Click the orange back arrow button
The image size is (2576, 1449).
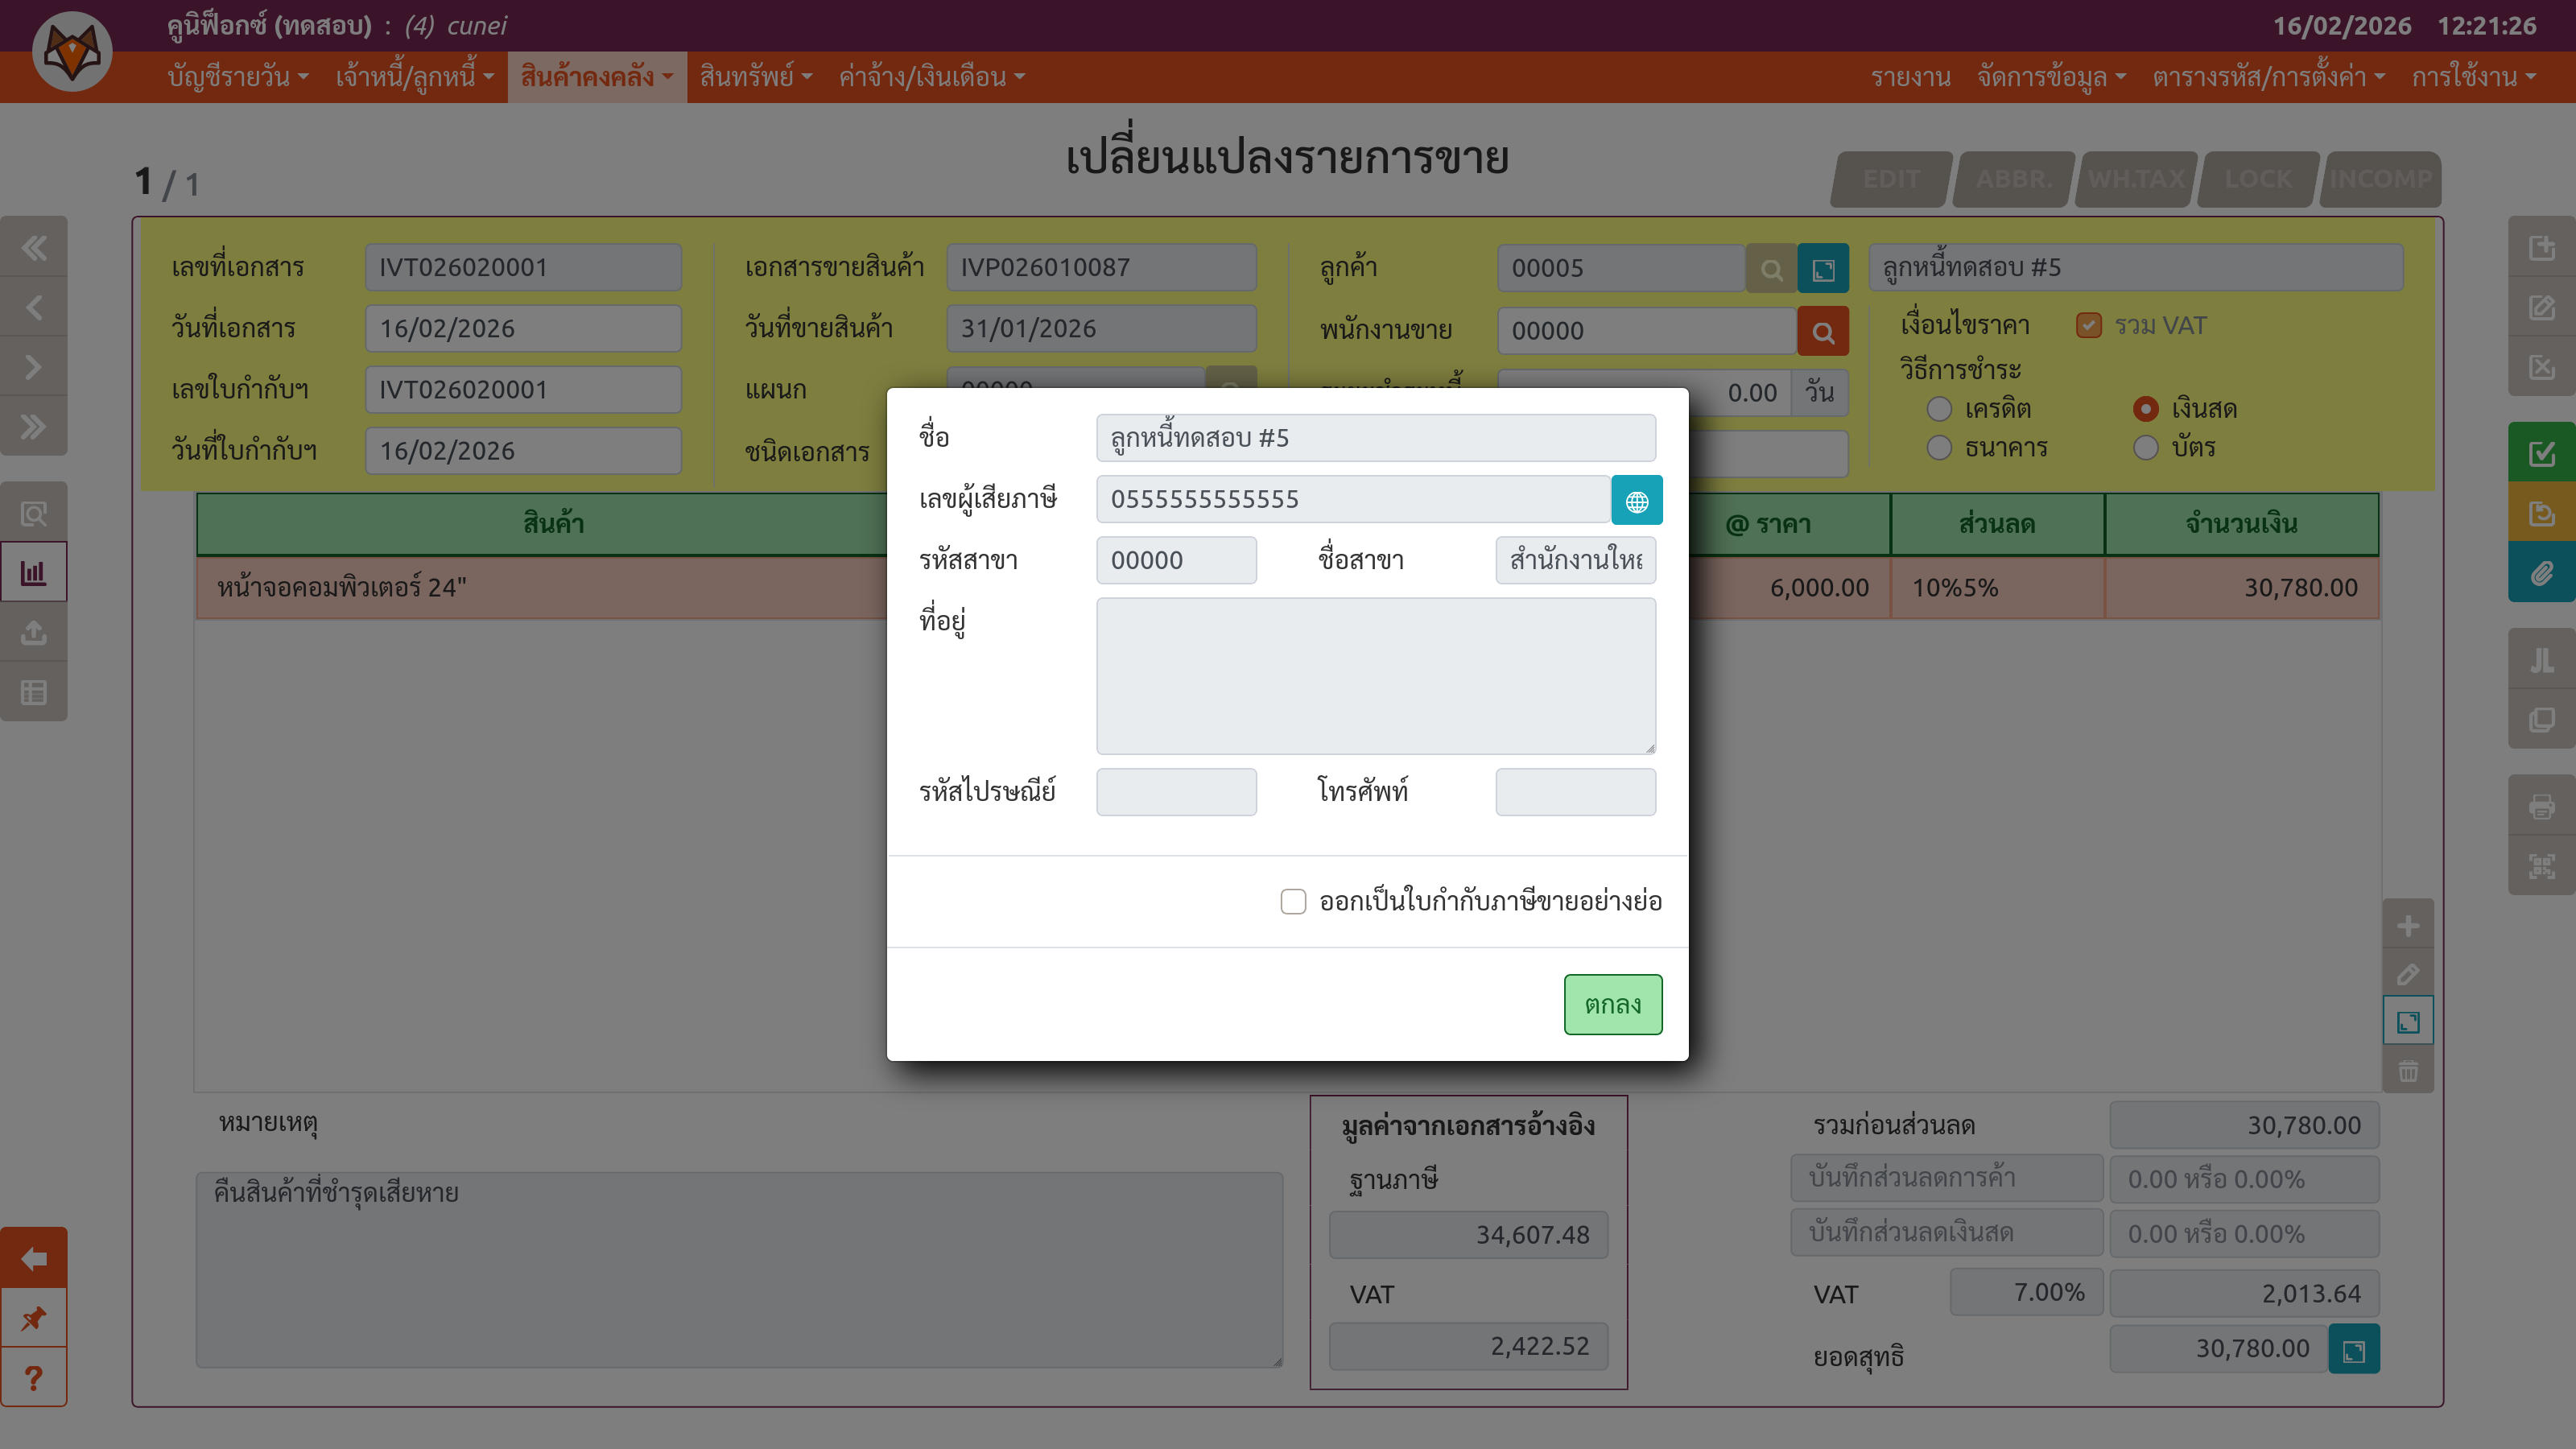[34, 1258]
